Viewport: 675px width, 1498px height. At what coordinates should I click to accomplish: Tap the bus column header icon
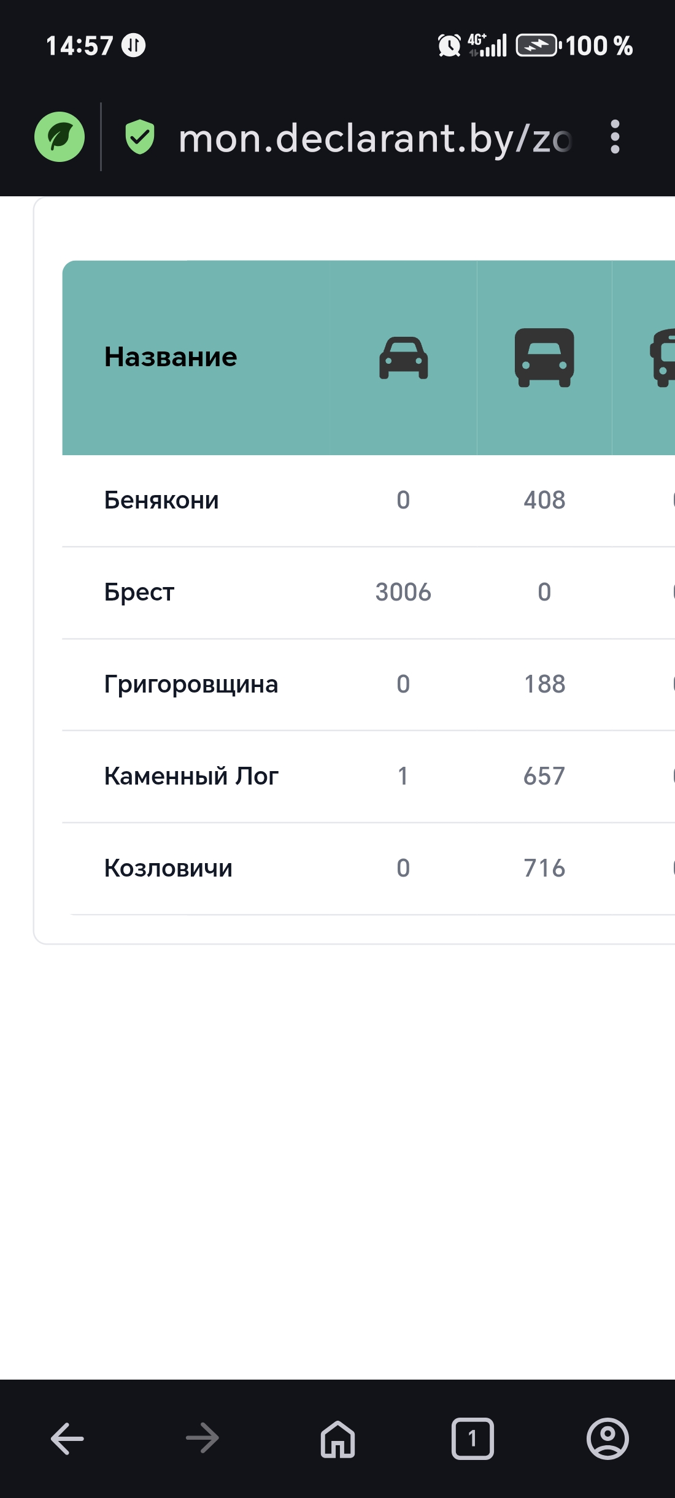663,358
